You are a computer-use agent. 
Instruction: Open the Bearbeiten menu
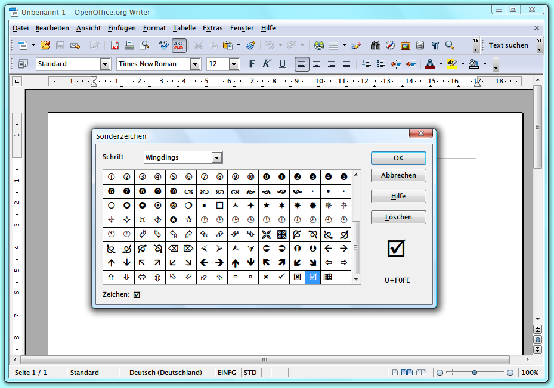click(52, 28)
